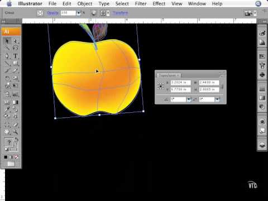Select the Eraser tool
This screenshot has height=201, width=268.
pyautogui.click(x=15, y=125)
